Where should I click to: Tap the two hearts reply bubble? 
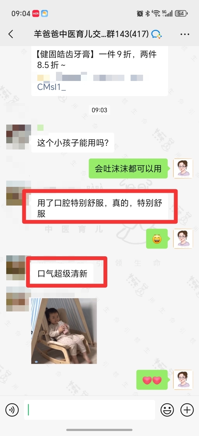[152, 380]
